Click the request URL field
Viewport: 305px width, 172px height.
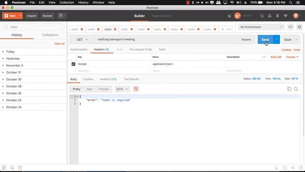click(x=166, y=40)
